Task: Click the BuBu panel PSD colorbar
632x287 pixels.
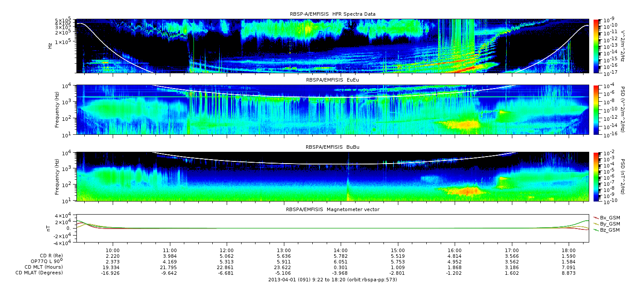Action: [597, 177]
